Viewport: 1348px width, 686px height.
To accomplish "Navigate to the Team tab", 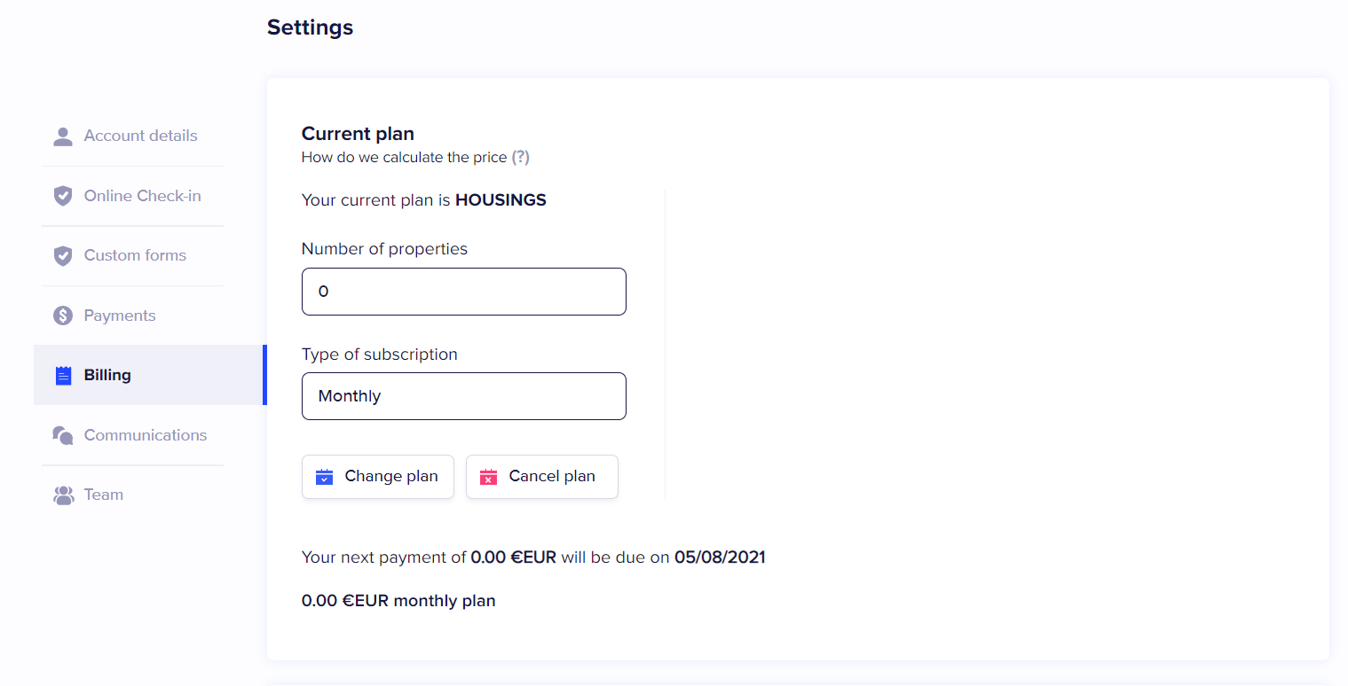I will coord(104,495).
